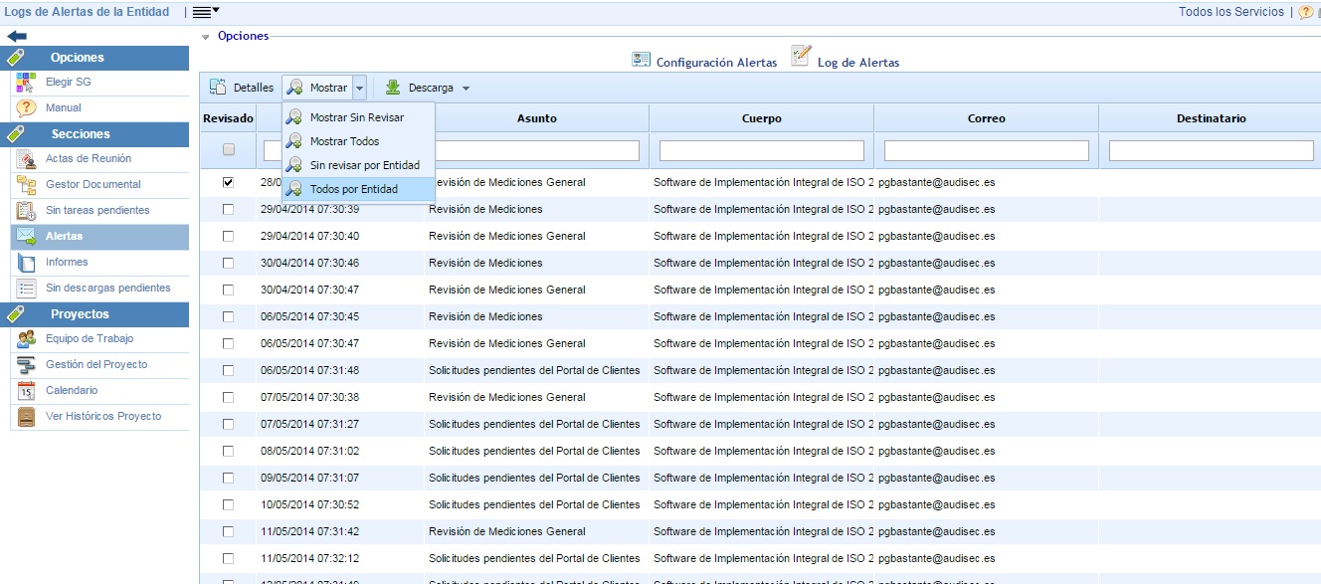Screen dimensions: 1321x584
Task: Click the Calendario icon in Proyectos
Action: [x=27, y=391]
